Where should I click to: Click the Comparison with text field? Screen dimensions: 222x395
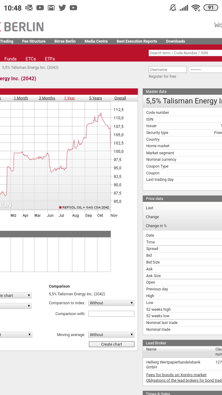(111, 314)
